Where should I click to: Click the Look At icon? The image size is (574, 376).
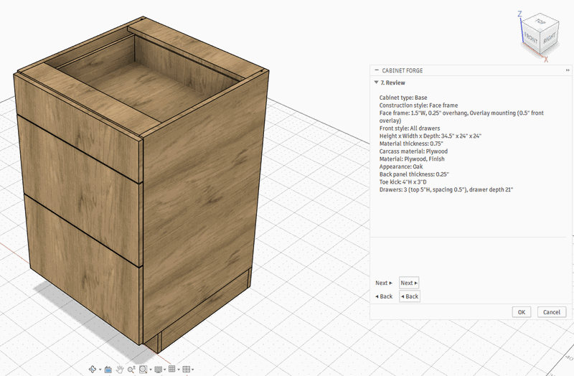point(108,370)
